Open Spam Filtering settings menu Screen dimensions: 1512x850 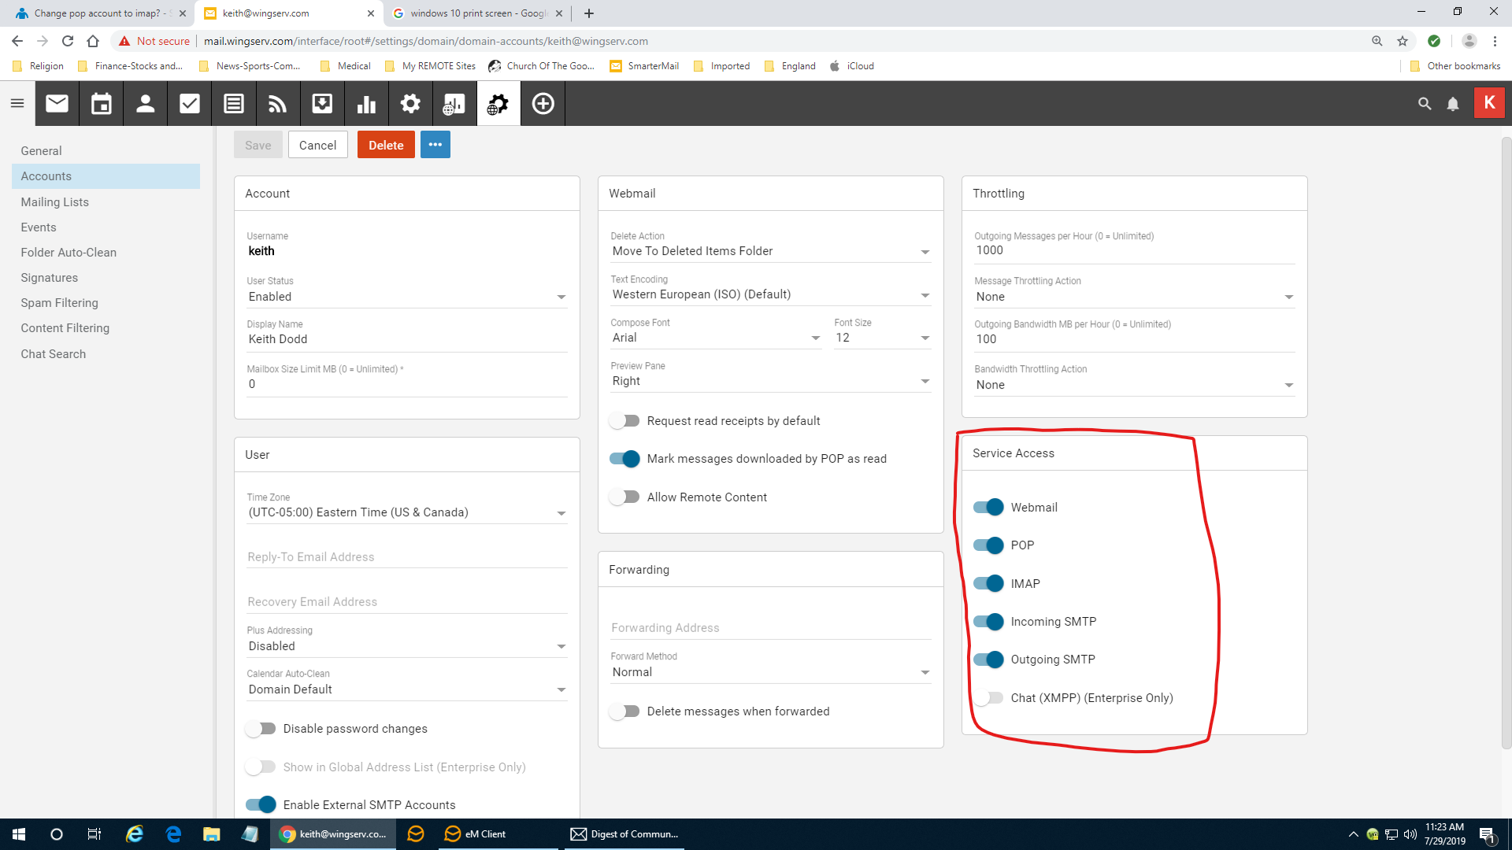click(x=59, y=303)
